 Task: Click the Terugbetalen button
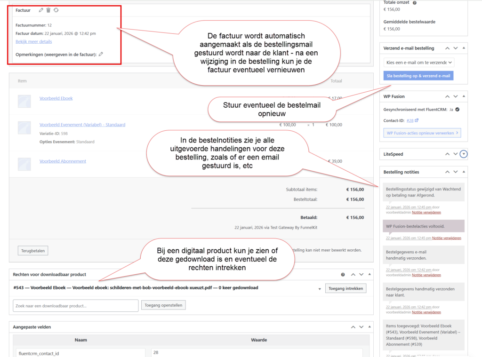click(32, 251)
